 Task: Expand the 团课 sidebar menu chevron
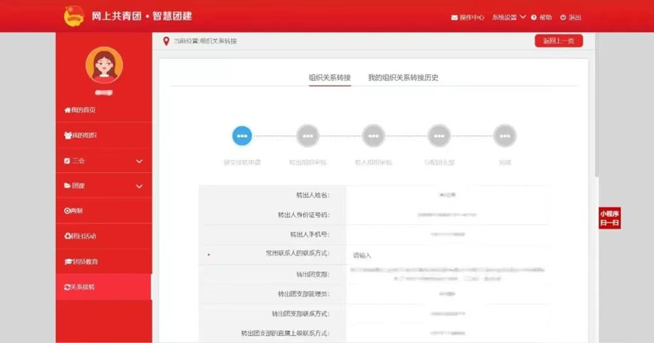coord(139,186)
